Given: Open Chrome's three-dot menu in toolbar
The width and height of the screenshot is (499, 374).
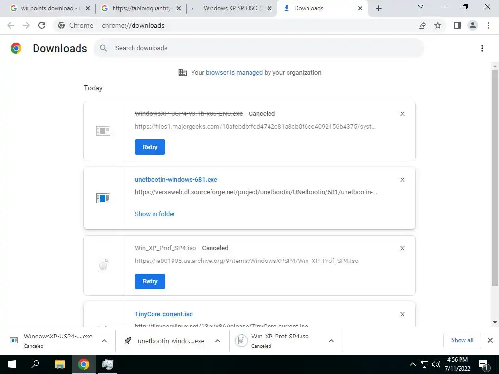Looking at the screenshot, I should click(x=488, y=25).
